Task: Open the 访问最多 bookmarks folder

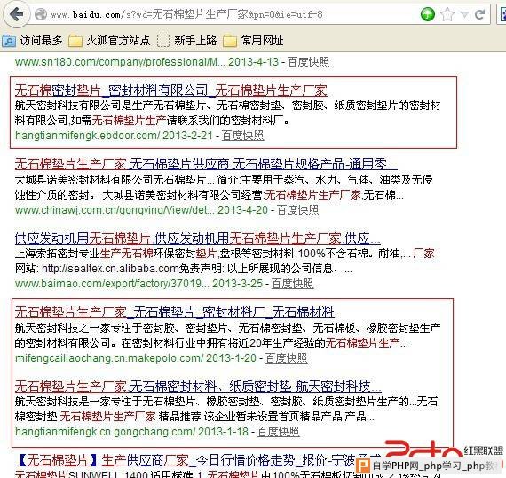Action: click(33, 41)
